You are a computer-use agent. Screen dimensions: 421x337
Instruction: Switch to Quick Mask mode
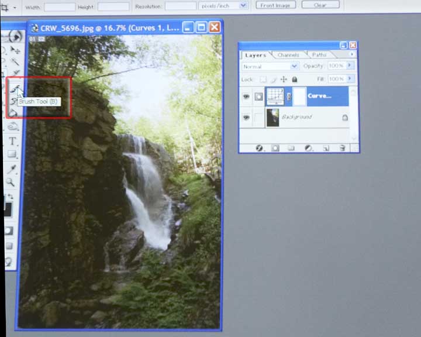9,231
